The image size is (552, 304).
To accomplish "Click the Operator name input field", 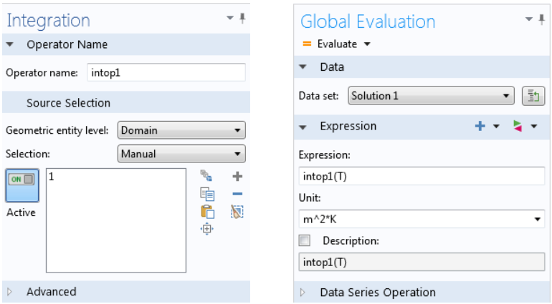I will pyautogui.click(x=166, y=72).
